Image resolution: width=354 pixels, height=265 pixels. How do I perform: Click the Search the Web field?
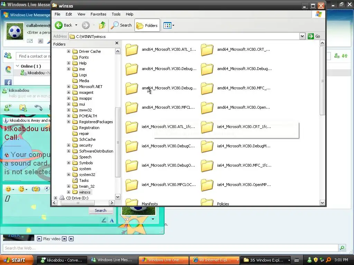coord(170,248)
